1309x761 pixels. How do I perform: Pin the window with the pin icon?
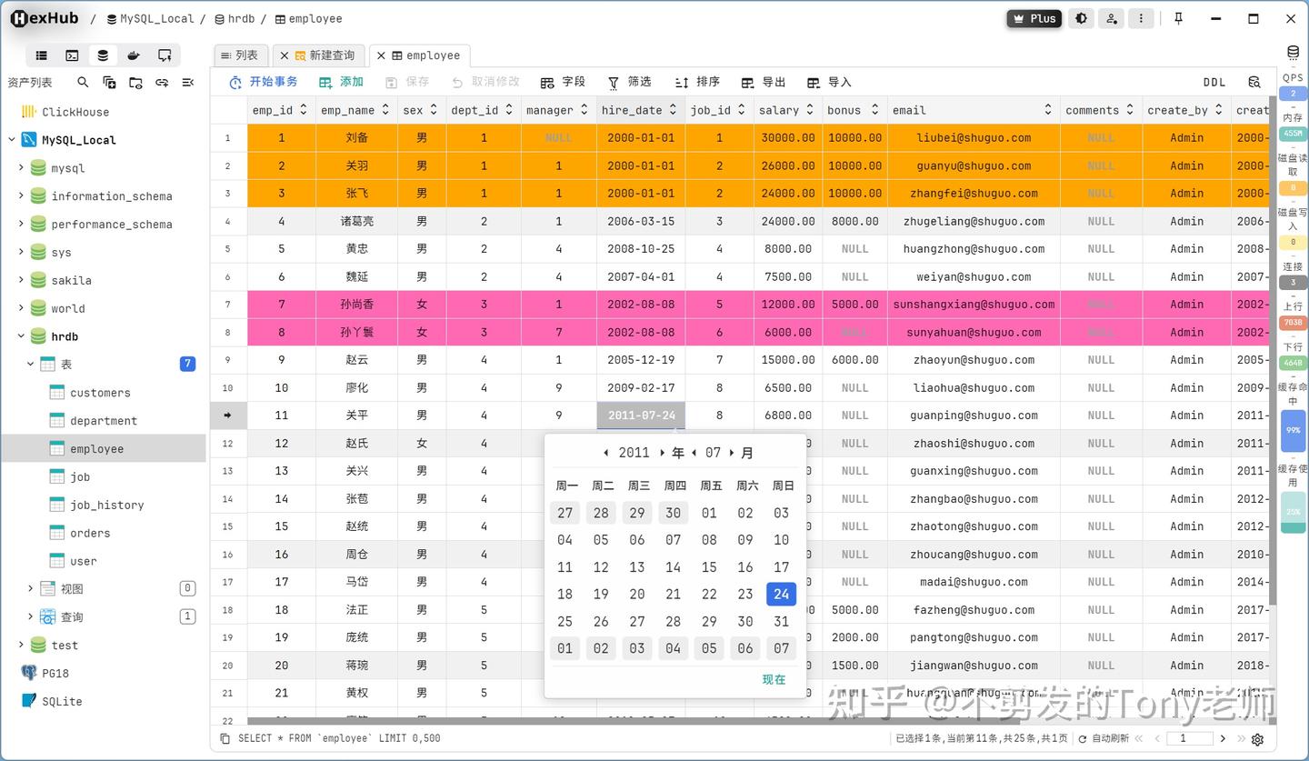point(1177,18)
